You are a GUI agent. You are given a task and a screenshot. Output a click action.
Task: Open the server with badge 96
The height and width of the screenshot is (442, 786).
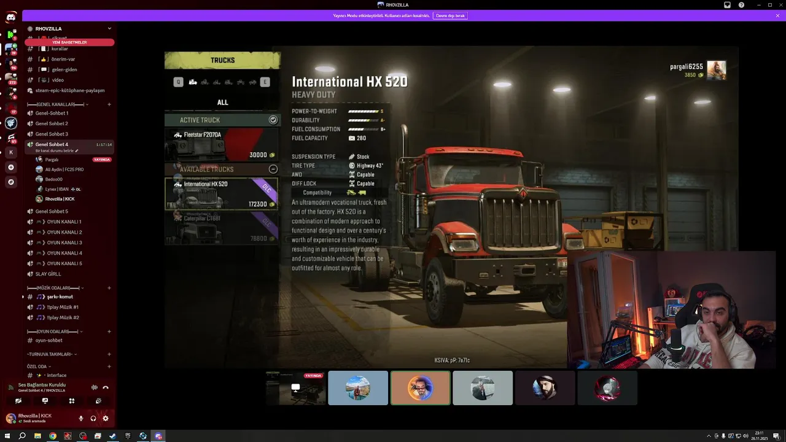coord(11,63)
